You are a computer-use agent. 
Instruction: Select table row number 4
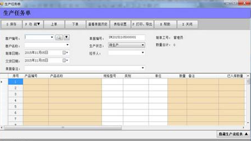pos(16,100)
